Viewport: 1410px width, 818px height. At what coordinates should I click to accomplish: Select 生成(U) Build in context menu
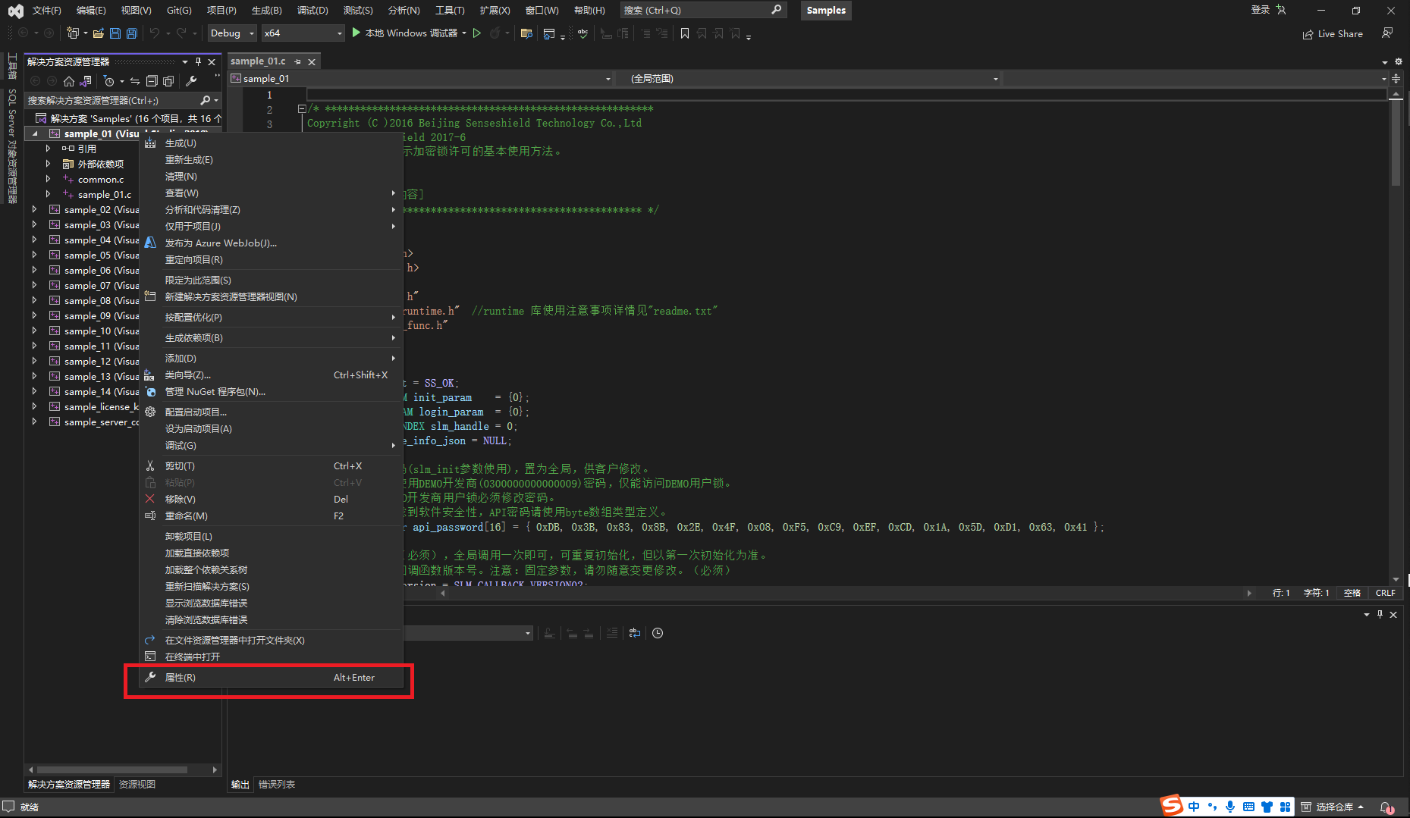(270, 143)
